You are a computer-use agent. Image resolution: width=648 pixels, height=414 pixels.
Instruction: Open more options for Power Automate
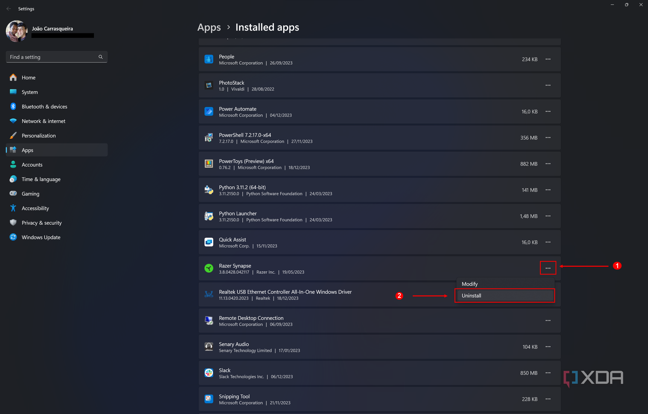point(548,112)
